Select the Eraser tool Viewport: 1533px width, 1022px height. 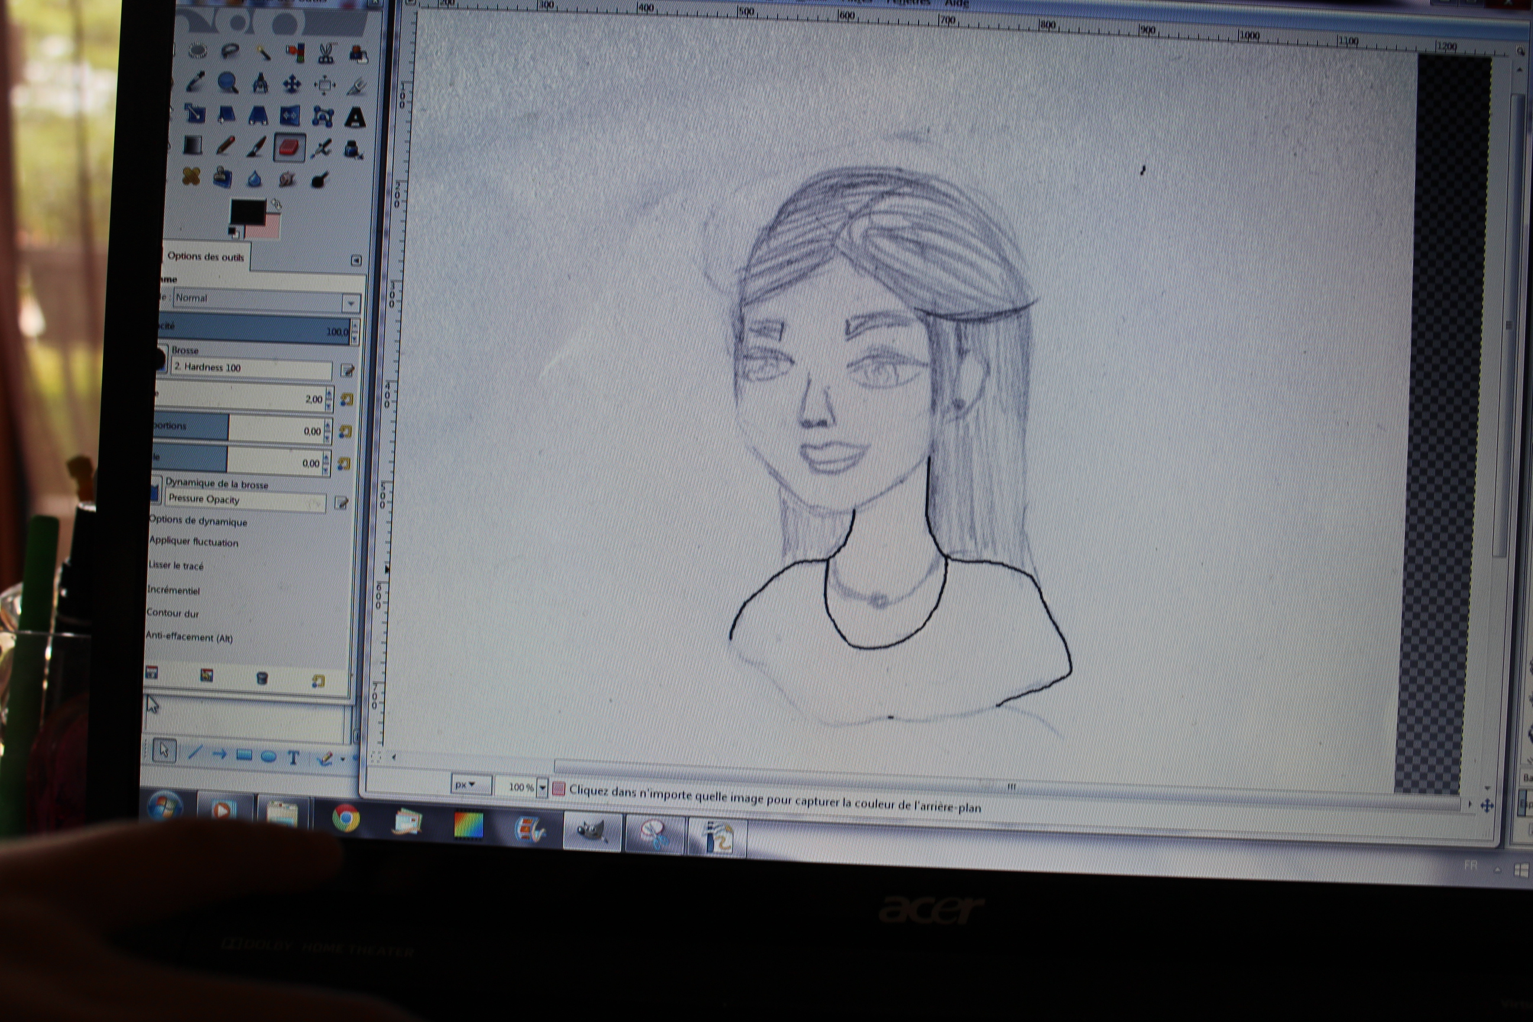coord(289,148)
